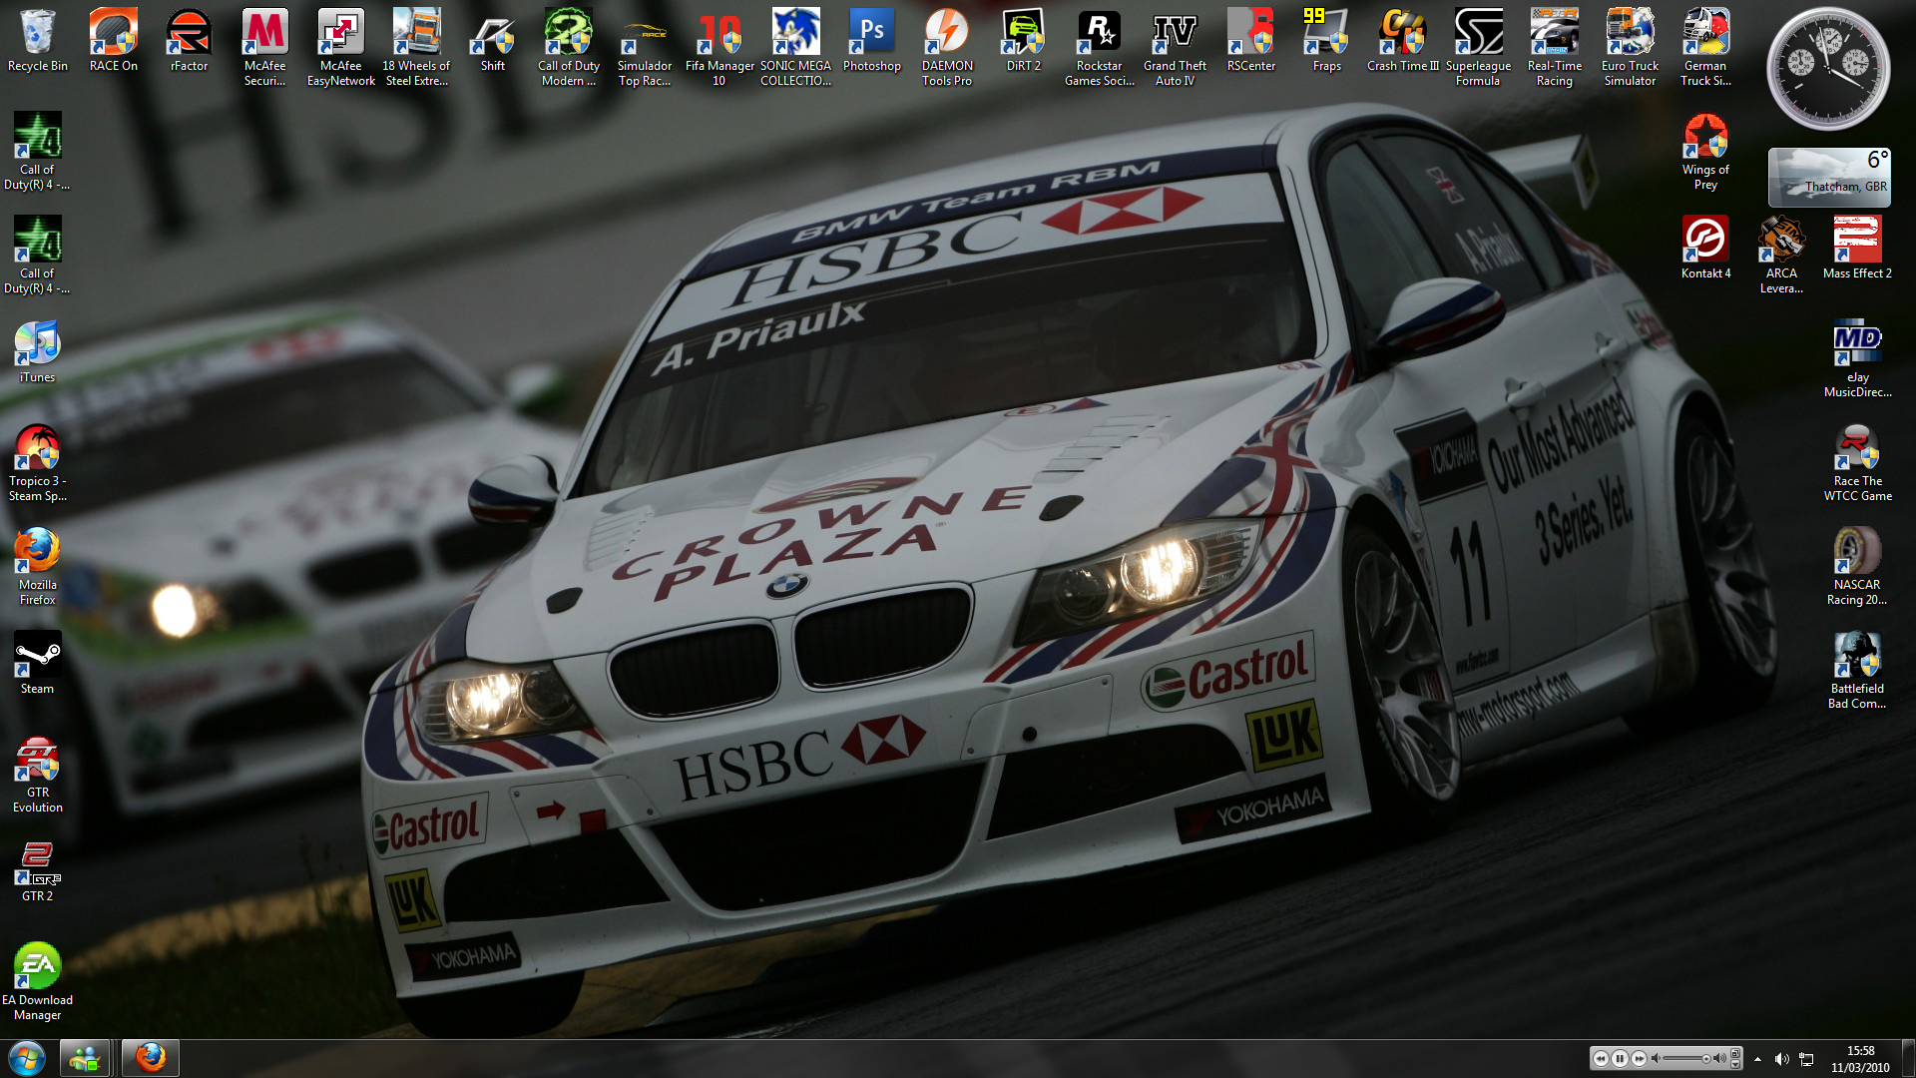1916x1078 pixels.
Task: Click the Firefox taskbar button
Action: pyautogui.click(x=151, y=1058)
